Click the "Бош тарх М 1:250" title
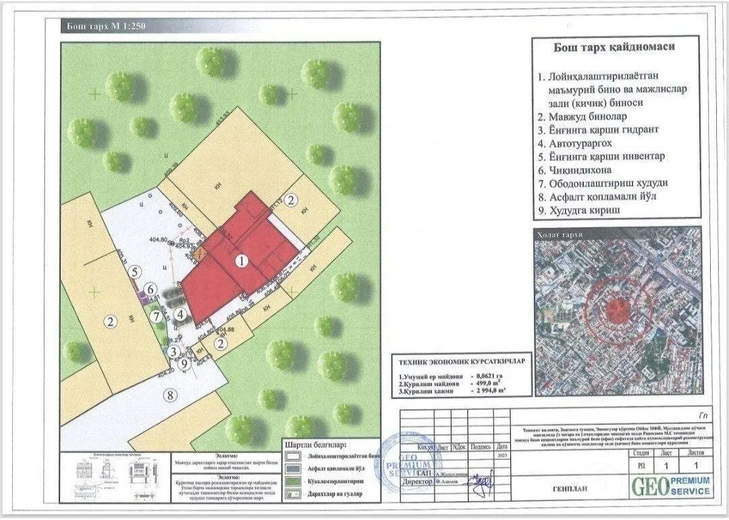Viewport: 729px width, 520px height. point(106,26)
